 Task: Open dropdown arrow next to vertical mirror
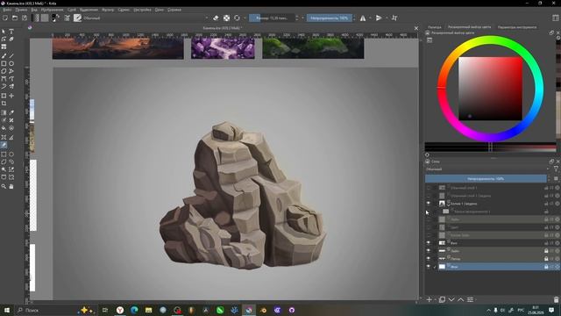(x=387, y=18)
